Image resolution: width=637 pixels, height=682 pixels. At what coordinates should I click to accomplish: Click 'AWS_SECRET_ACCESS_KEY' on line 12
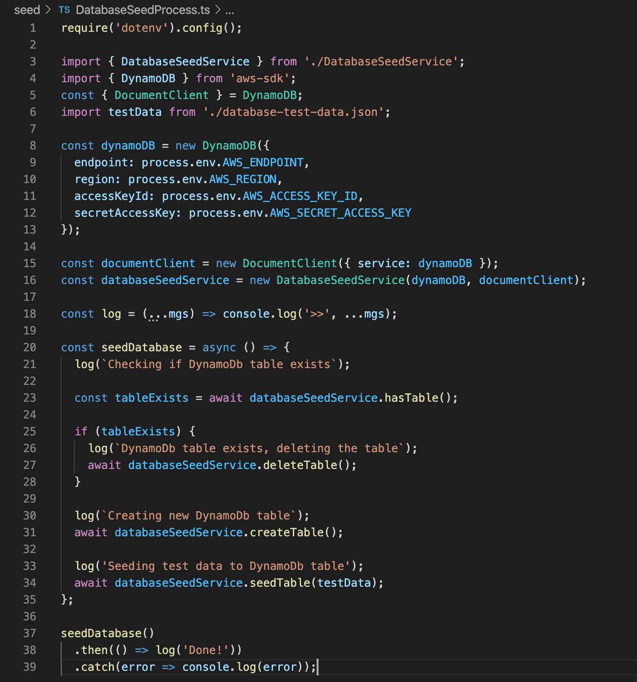click(340, 213)
